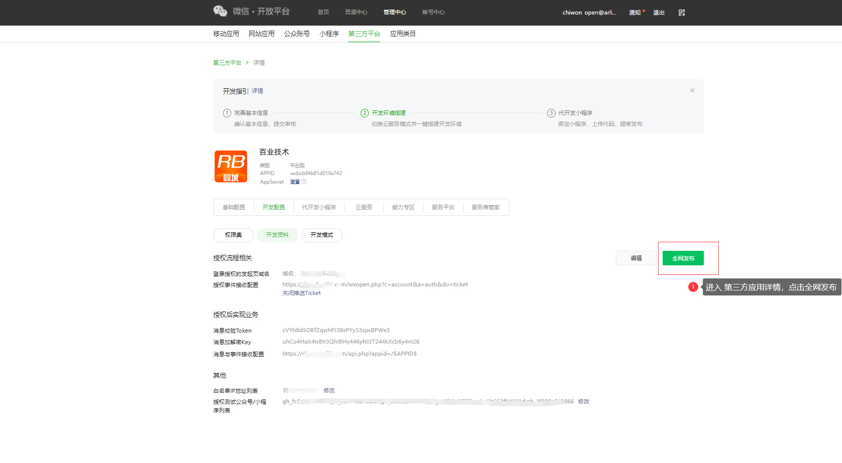Viewport: 842px width, 463px height.
Task: Click step 2 开发环境搭建 circle icon
Action: coord(365,113)
